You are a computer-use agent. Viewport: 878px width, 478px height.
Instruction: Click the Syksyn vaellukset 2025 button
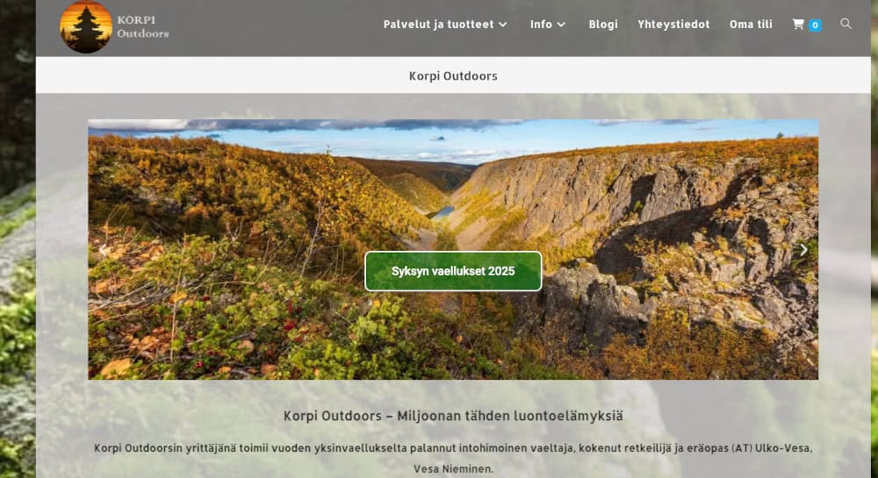click(453, 271)
